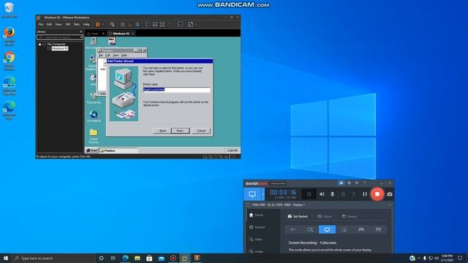Click the Printer name text field

pos(176,89)
